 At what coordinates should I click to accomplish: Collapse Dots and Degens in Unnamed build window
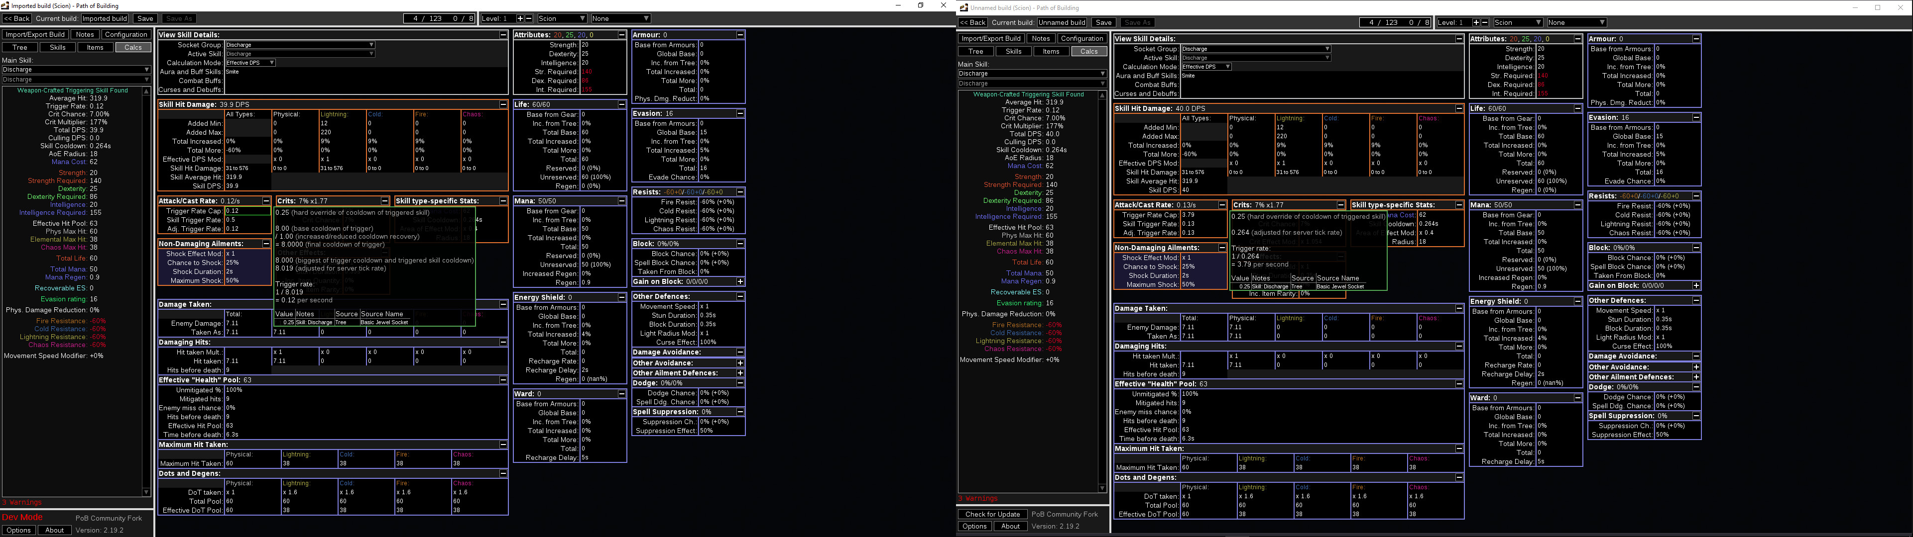pos(1458,478)
